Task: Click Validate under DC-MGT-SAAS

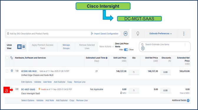Action: coord(40,100)
